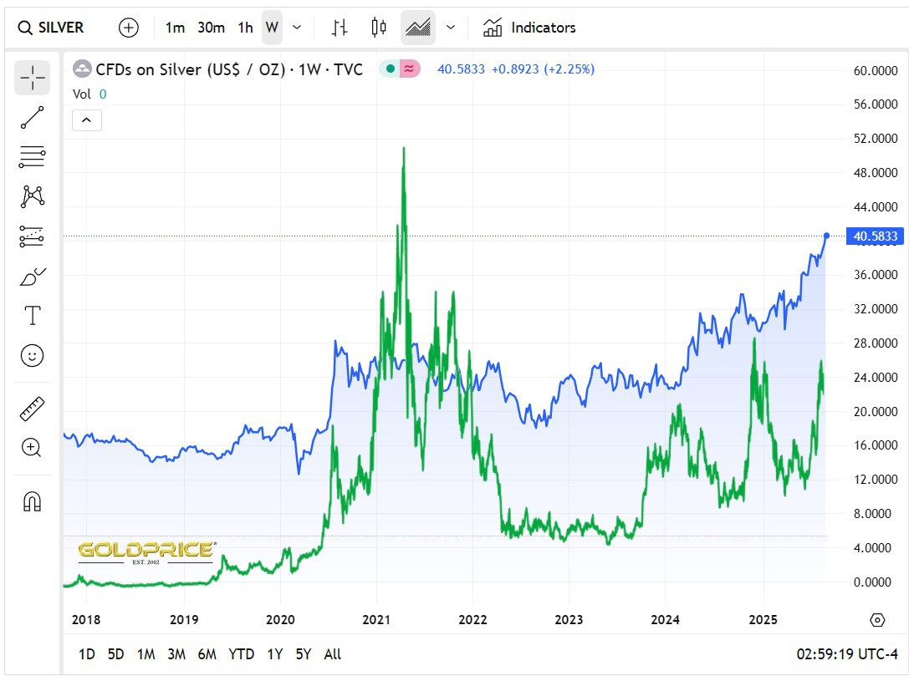Select the Fibonacci retracement tool

click(x=33, y=157)
